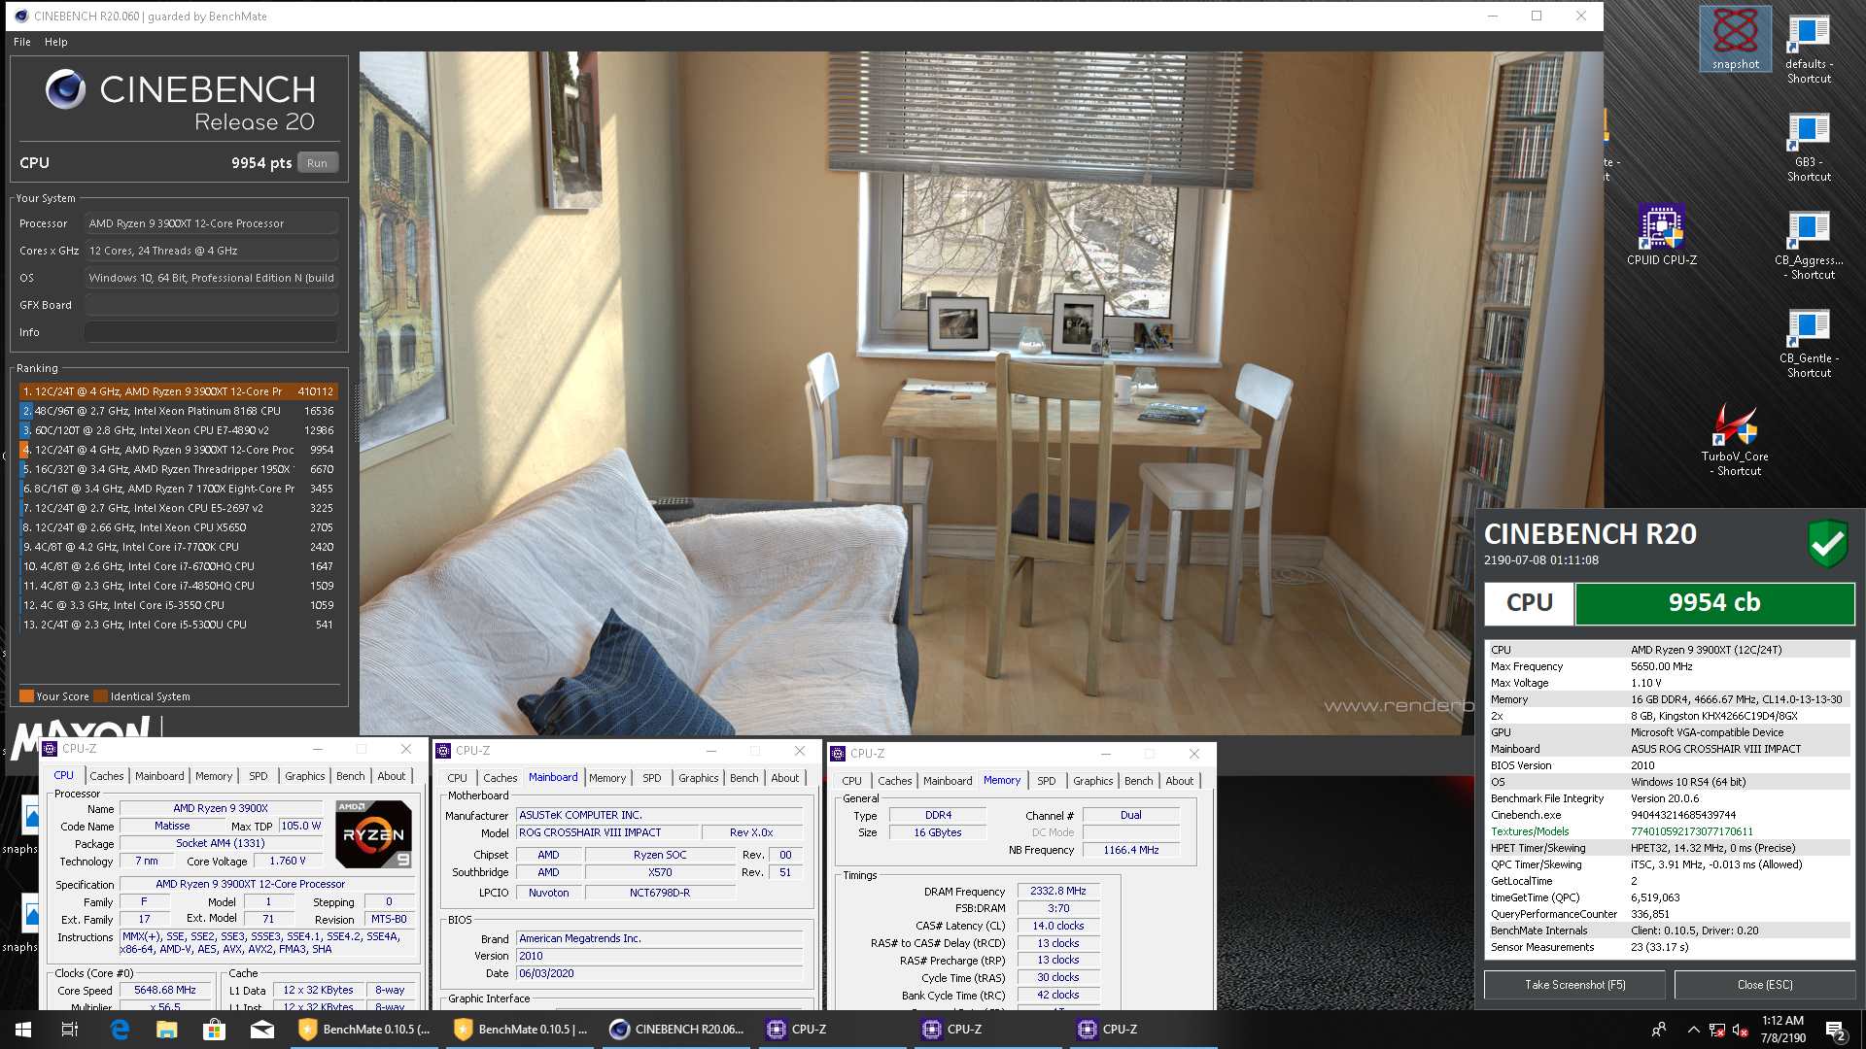Image resolution: width=1866 pixels, height=1049 pixels.
Task: Switch to the second CPU-Z taskbar item
Action: pos(987,1030)
